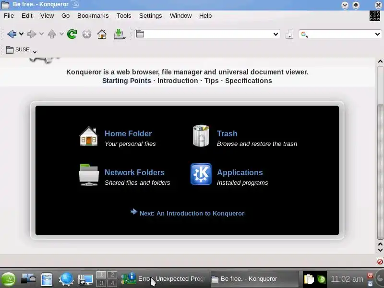Switch to virtual desktop 1
The height and width of the screenshot is (288, 384).
click(101, 275)
